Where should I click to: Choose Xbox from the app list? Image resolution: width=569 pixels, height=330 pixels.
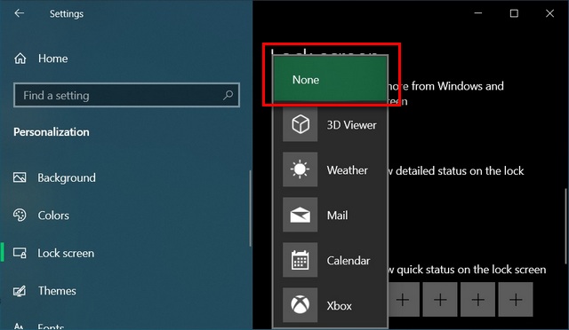pos(331,305)
